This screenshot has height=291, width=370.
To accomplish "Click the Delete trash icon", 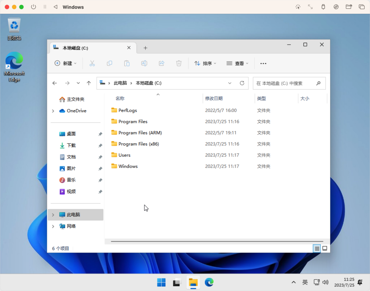I will point(179,63).
